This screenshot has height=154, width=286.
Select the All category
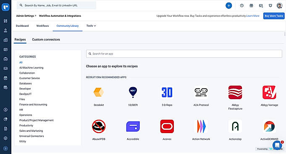tap(21, 62)
